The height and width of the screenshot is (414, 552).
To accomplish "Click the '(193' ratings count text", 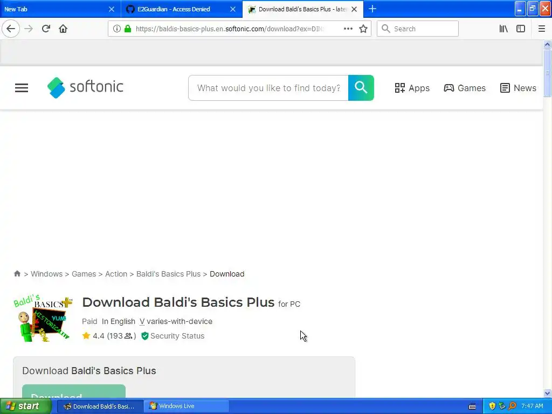I will [115, 336].
